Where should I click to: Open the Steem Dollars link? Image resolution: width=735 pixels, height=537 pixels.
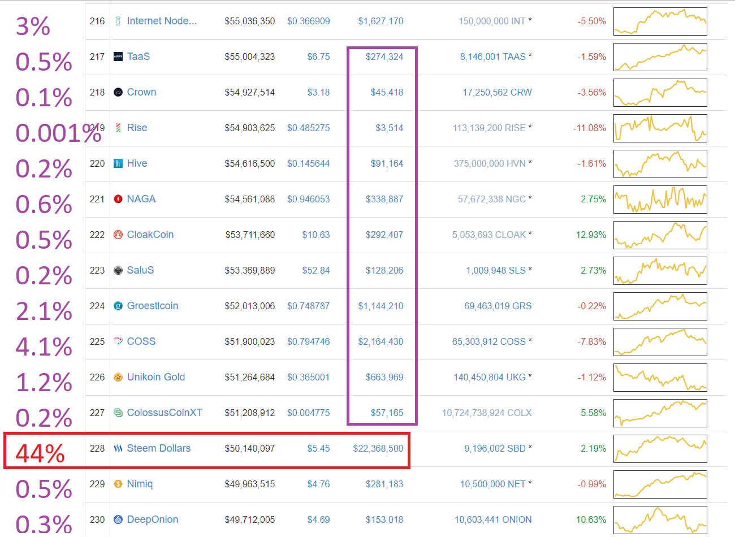[159, 448]
